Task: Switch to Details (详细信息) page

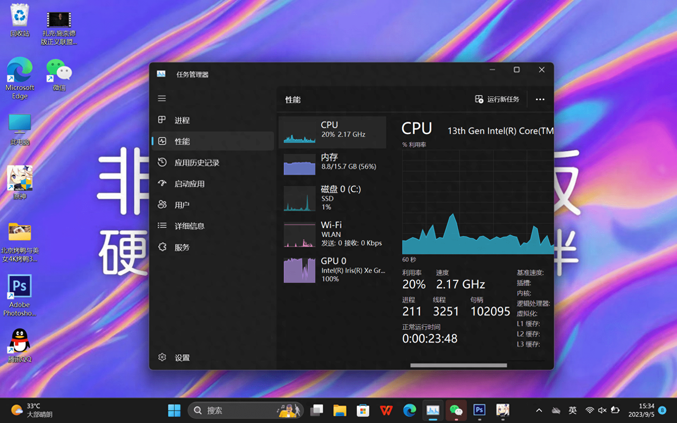Action: [189, 226]
